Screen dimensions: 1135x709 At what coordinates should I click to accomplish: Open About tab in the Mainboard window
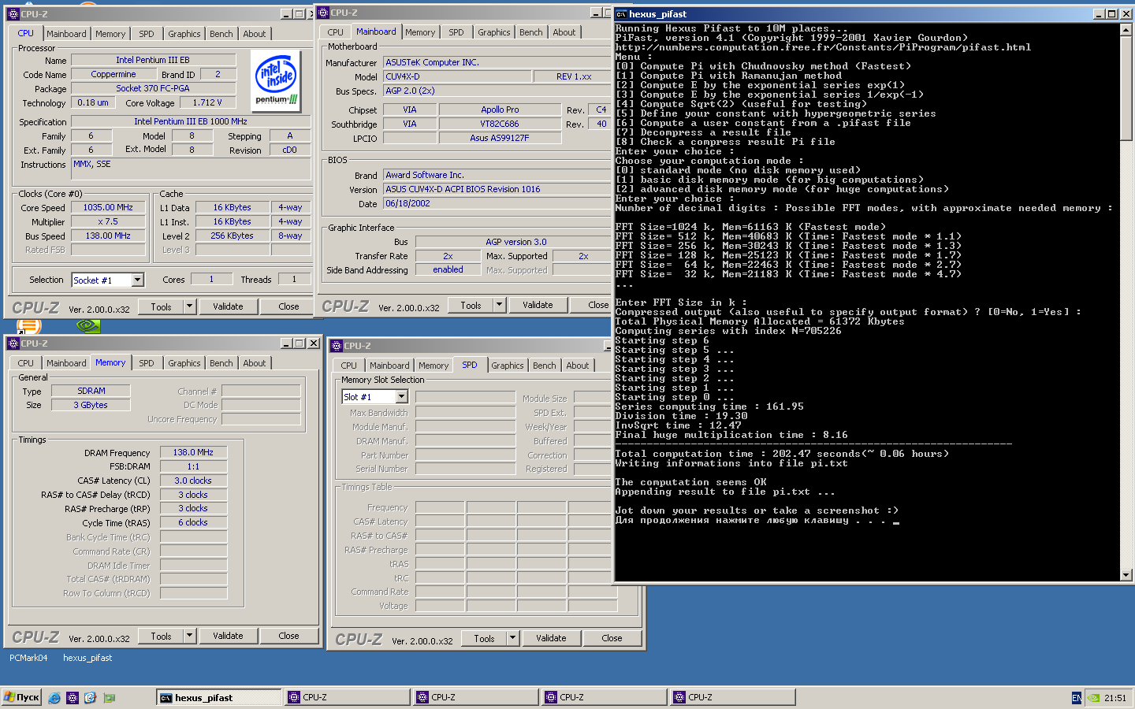point(564,32)
